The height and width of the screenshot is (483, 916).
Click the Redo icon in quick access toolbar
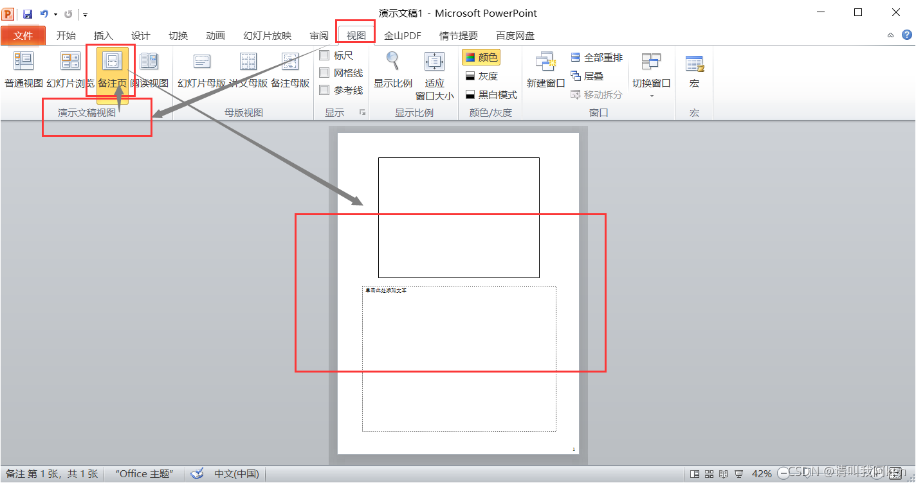point(68,13)
